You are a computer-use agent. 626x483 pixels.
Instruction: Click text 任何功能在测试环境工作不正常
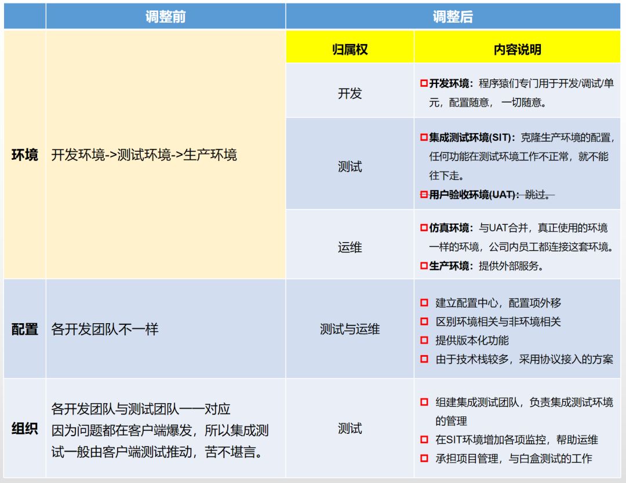pos(499,157)
